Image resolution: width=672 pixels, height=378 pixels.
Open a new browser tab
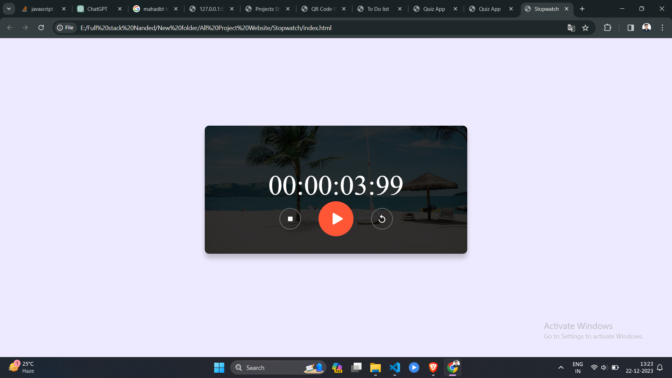coord(582,9)
